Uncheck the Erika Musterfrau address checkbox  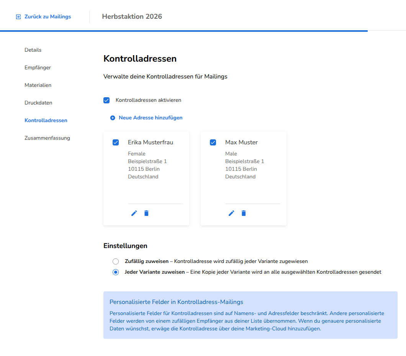pyautogui.click(x=116, y=142)
